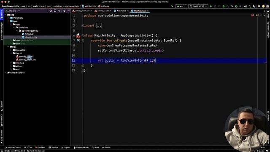Expand the mipmap folder
Viewport: 270px width, 152px height.
point(11,63)
